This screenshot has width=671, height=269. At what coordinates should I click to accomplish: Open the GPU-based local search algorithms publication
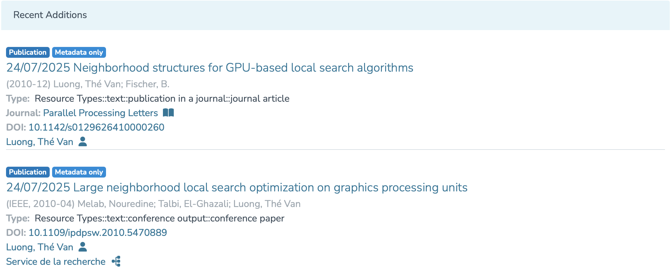(x=210, y=68)
